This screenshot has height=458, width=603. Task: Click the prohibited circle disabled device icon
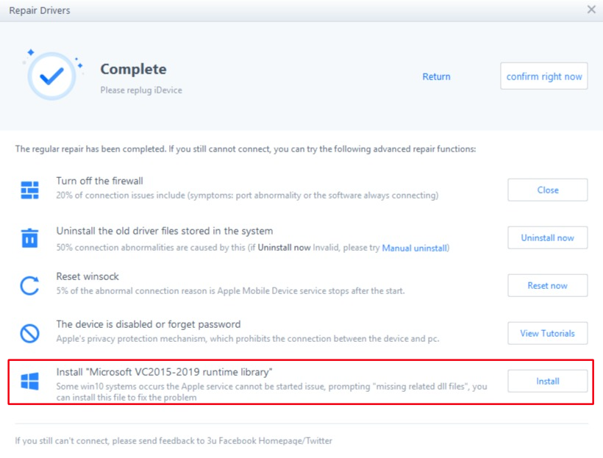click(x=29, y=333)
